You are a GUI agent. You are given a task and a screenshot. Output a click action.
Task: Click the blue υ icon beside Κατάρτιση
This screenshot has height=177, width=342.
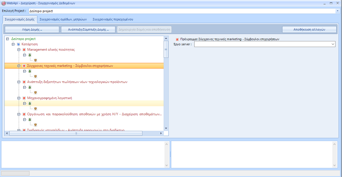18,44
